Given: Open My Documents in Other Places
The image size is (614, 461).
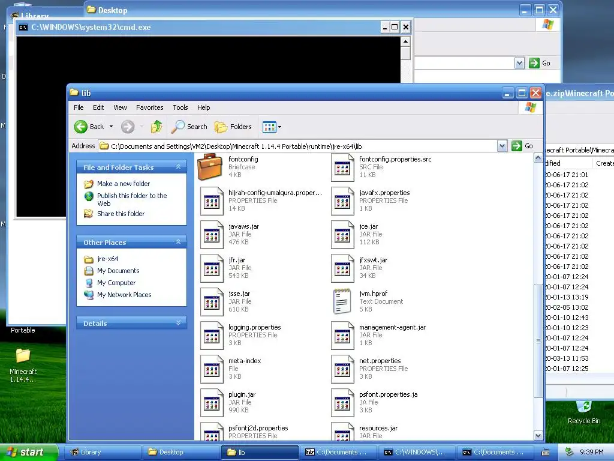Looking at the screenshot, I should pyautogui.click(x=118, y=271).
